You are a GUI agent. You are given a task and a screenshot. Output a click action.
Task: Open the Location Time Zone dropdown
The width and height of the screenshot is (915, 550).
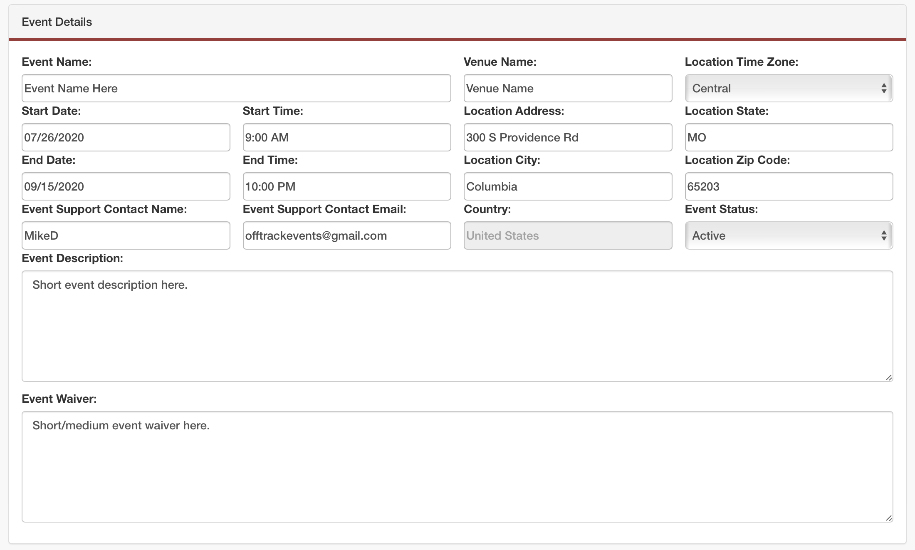(x=789, y=88)
